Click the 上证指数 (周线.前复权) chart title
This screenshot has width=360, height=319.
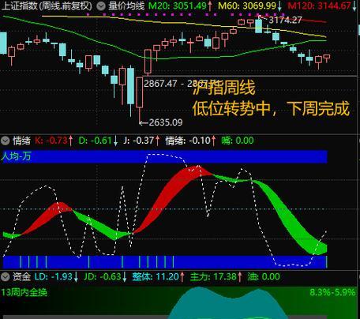(47, 6)
